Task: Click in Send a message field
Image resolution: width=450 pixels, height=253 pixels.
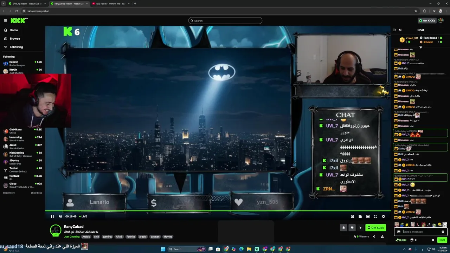Action: pos(420,232)
